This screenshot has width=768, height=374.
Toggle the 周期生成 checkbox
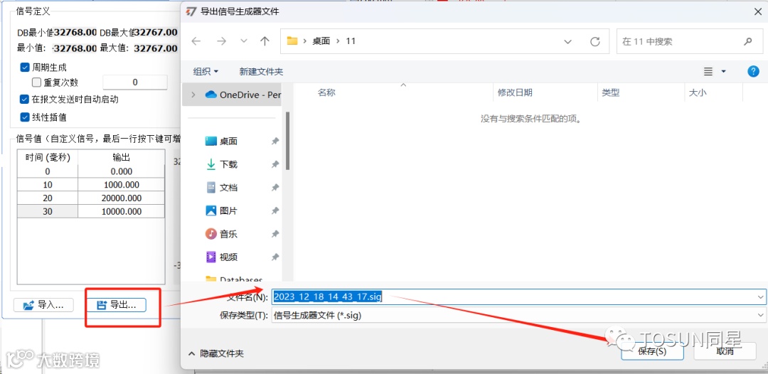[x=24, y=68]
